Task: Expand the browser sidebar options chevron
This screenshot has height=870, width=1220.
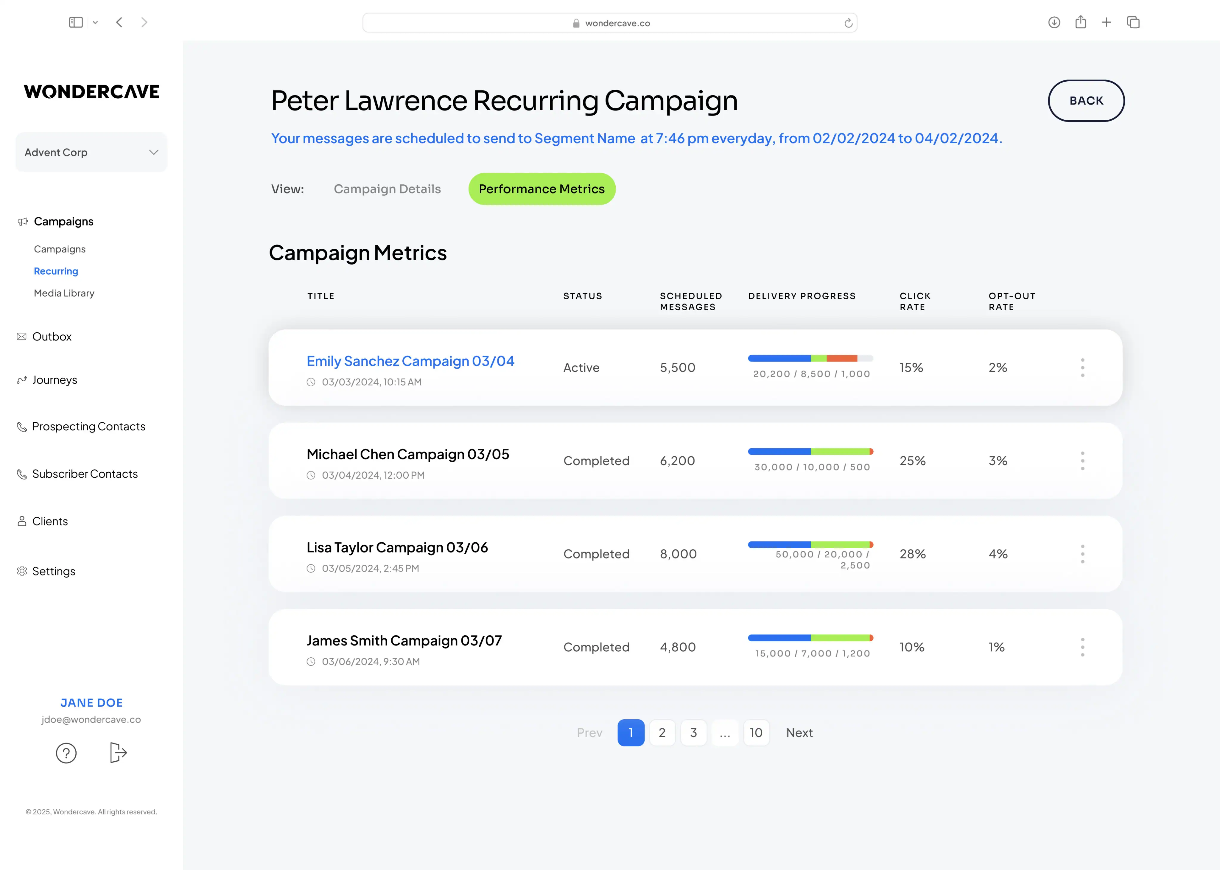Action: click(95, 23)
